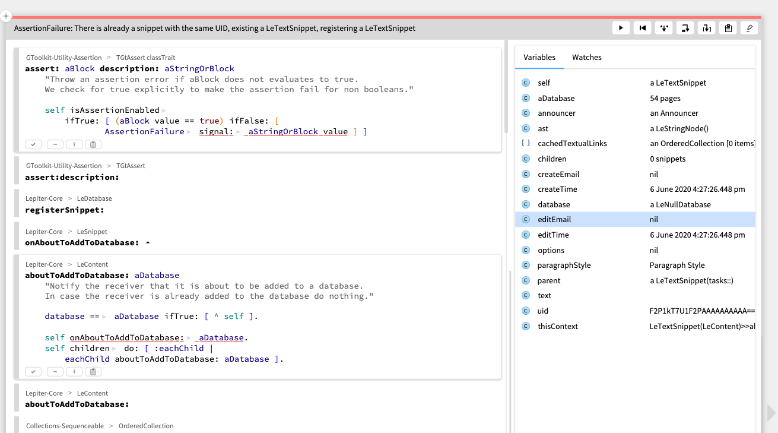The height and width of the screenshot is (433, 778).
Task: Click the lower scrollbar thumb of stack pane
Action: [x=510, y=352]
